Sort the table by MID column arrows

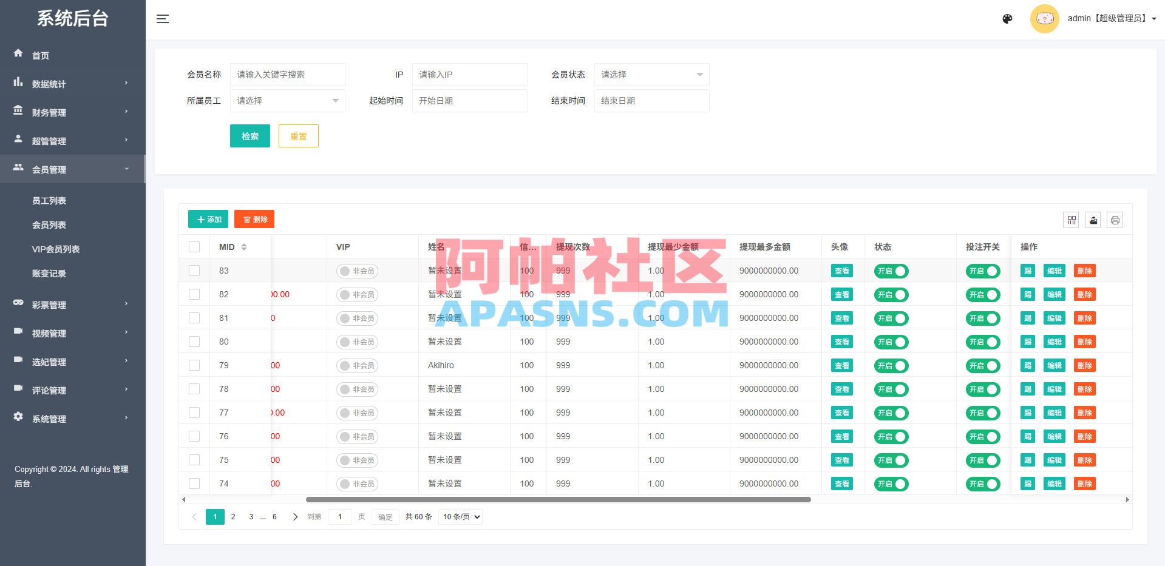pyautogui.click(x=244, y=247)
